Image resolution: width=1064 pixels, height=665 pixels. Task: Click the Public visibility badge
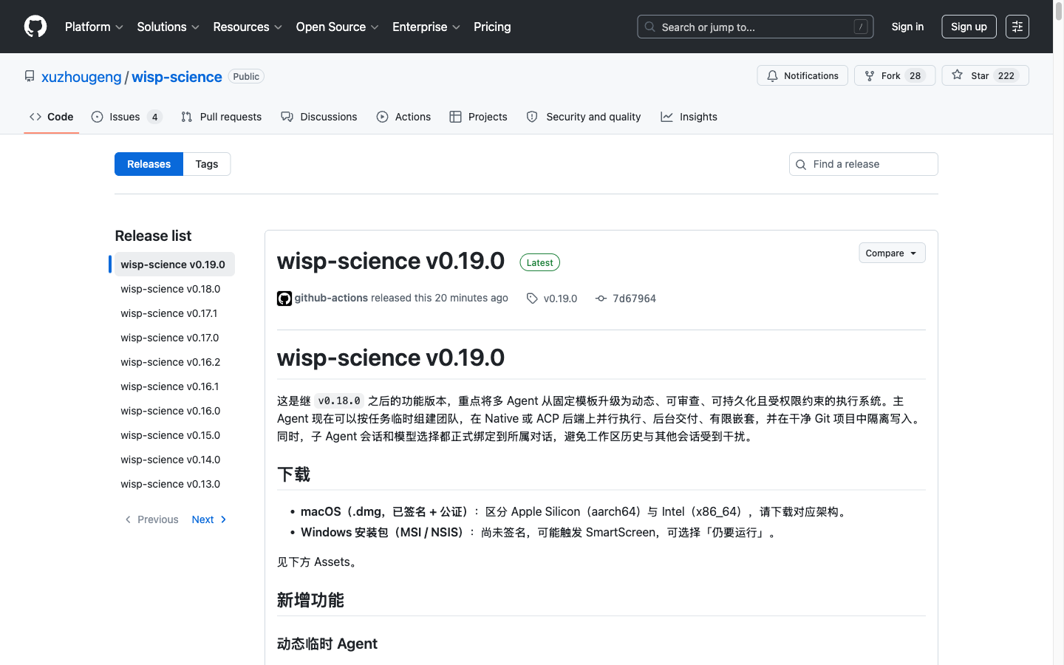pos(246,76)
